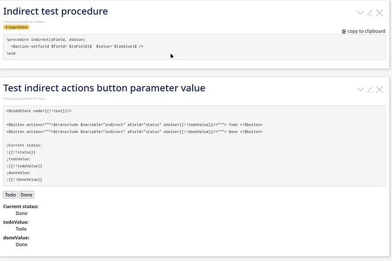The height and width of the screenshot is (261, 392).
Task: Close the Test indirect actions tiddler
Action: click(380, 89)
